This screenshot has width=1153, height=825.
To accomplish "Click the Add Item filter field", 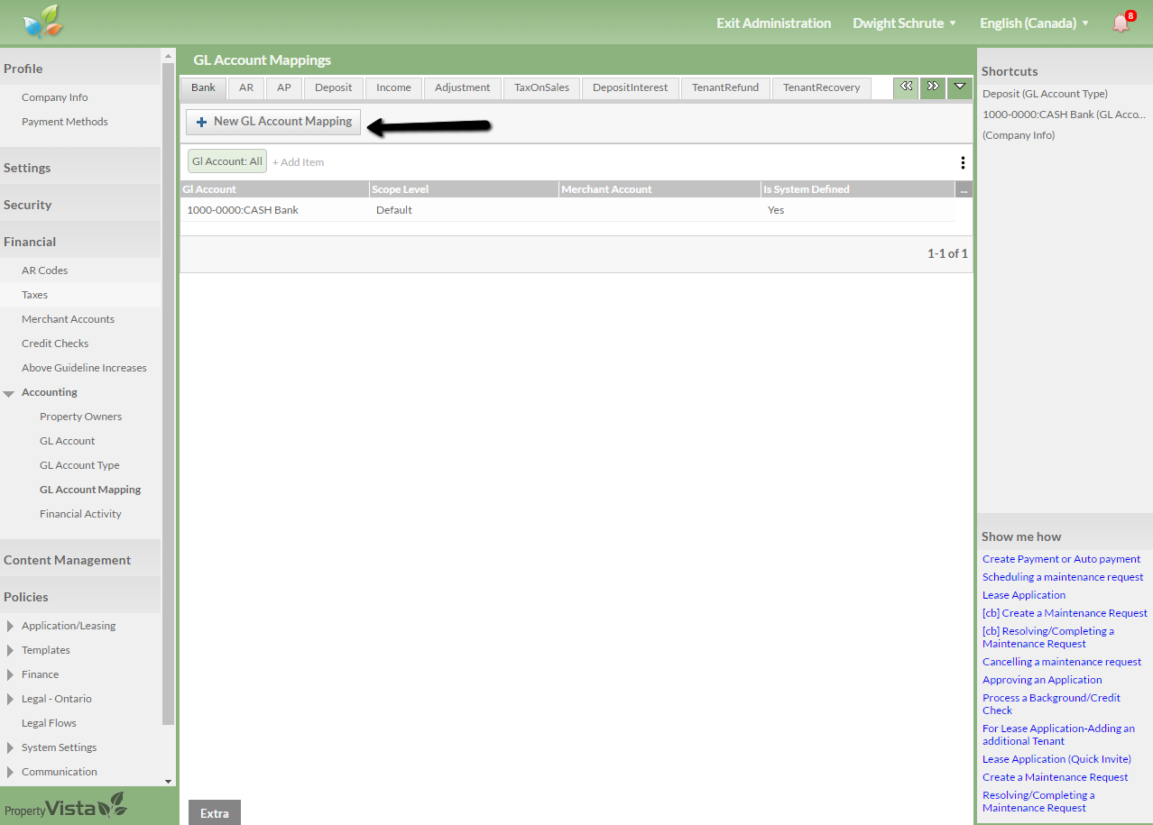I will tap(299, 162).
